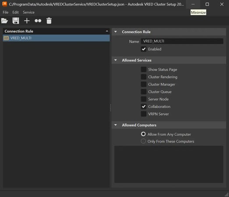Sort by Connection Rule column header

point(56,31)
